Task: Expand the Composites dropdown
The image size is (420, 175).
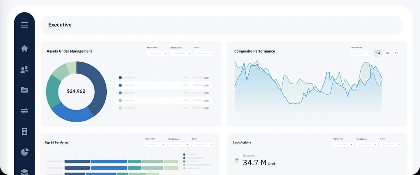Action: 361,53
